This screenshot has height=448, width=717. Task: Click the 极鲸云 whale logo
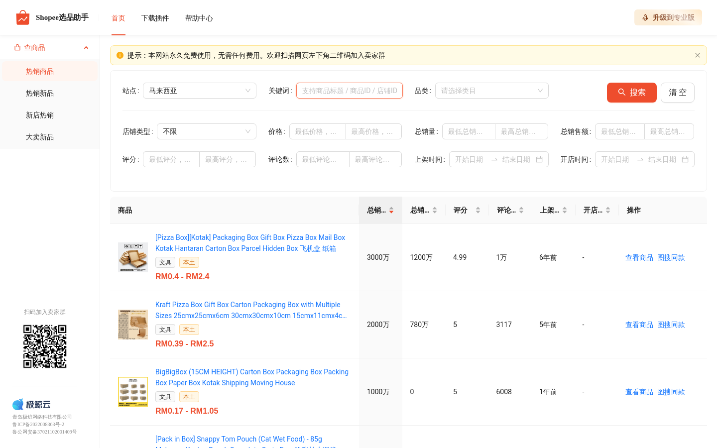(31, 404)
